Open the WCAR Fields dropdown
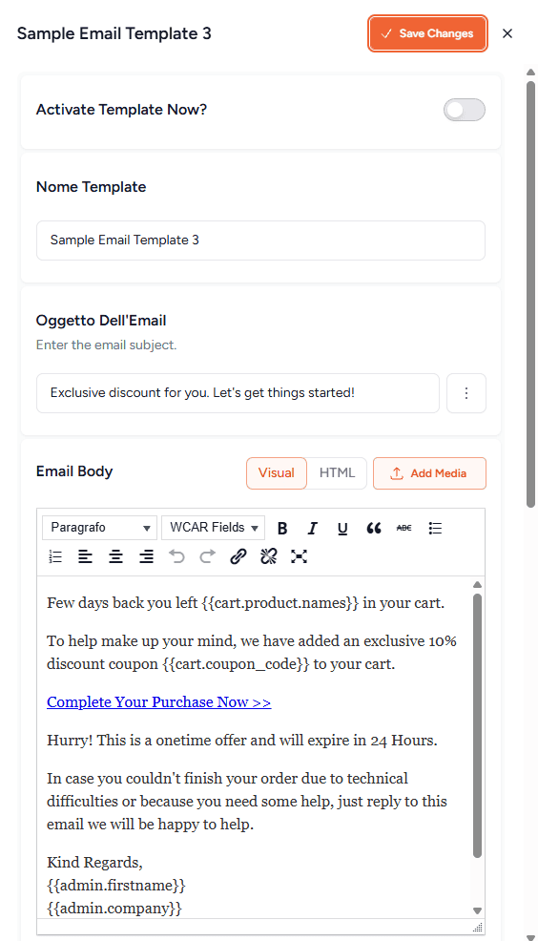This screenshot has width=538, height=941. (213, 528)
